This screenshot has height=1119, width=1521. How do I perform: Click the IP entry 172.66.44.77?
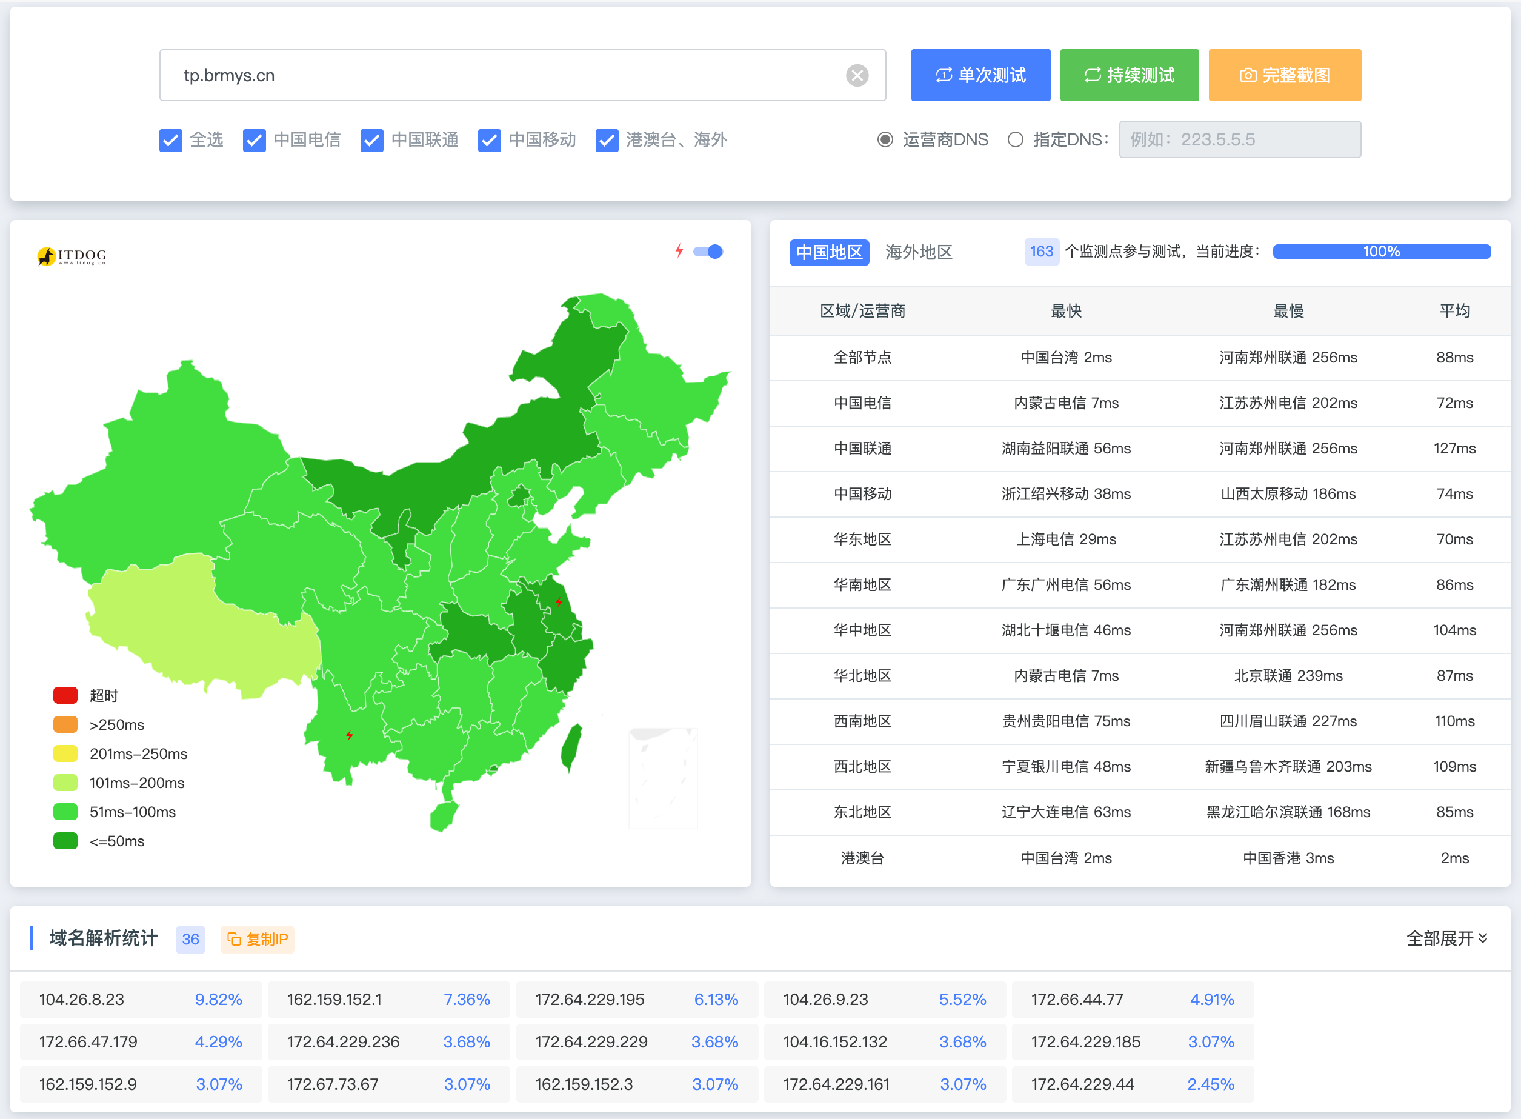tap(1133, 999)
